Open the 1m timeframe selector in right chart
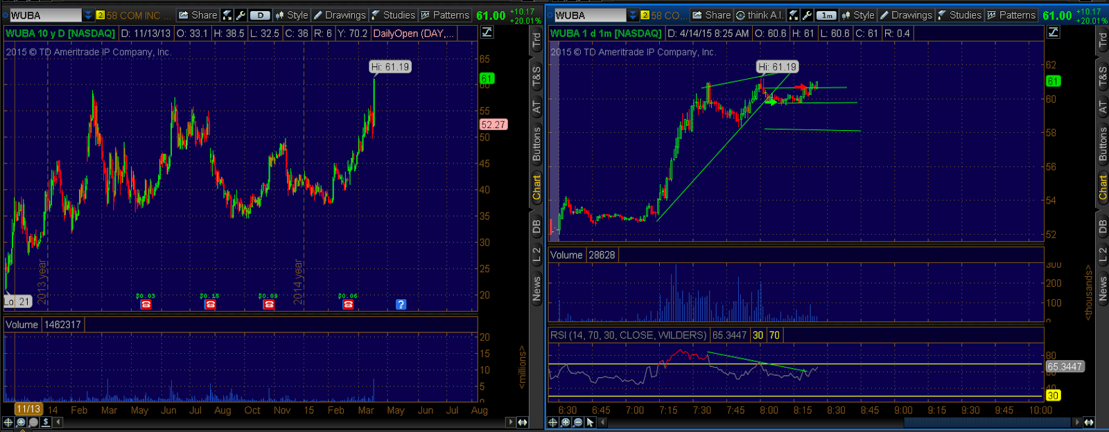The height and width of the screenshot is (432, 1109). pos(826,15)
